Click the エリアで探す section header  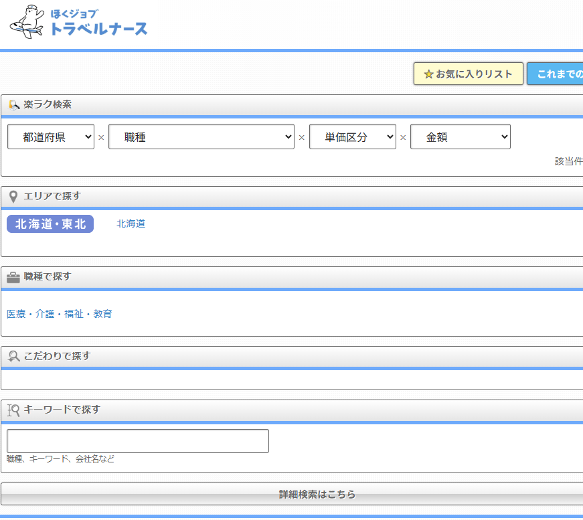coord(52,196)
